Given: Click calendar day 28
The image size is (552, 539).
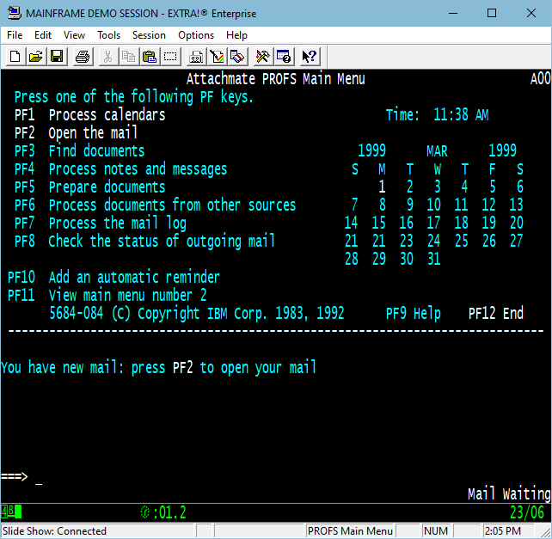Looking at the screenshot, I should 352,259.
